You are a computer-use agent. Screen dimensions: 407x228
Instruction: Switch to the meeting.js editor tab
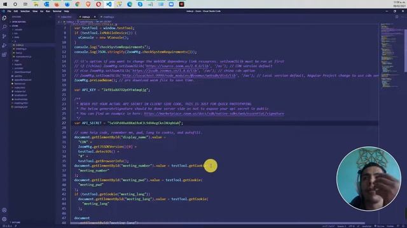(107, 17)
